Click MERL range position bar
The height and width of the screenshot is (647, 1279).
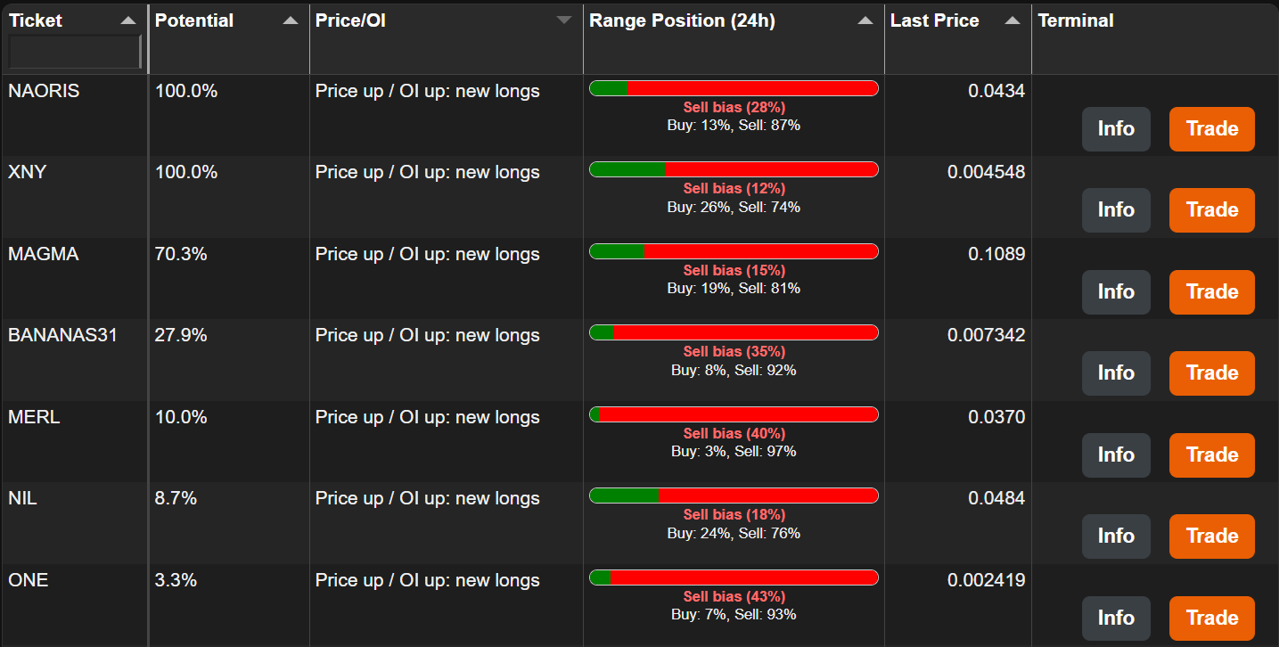[x=734, y=414]
